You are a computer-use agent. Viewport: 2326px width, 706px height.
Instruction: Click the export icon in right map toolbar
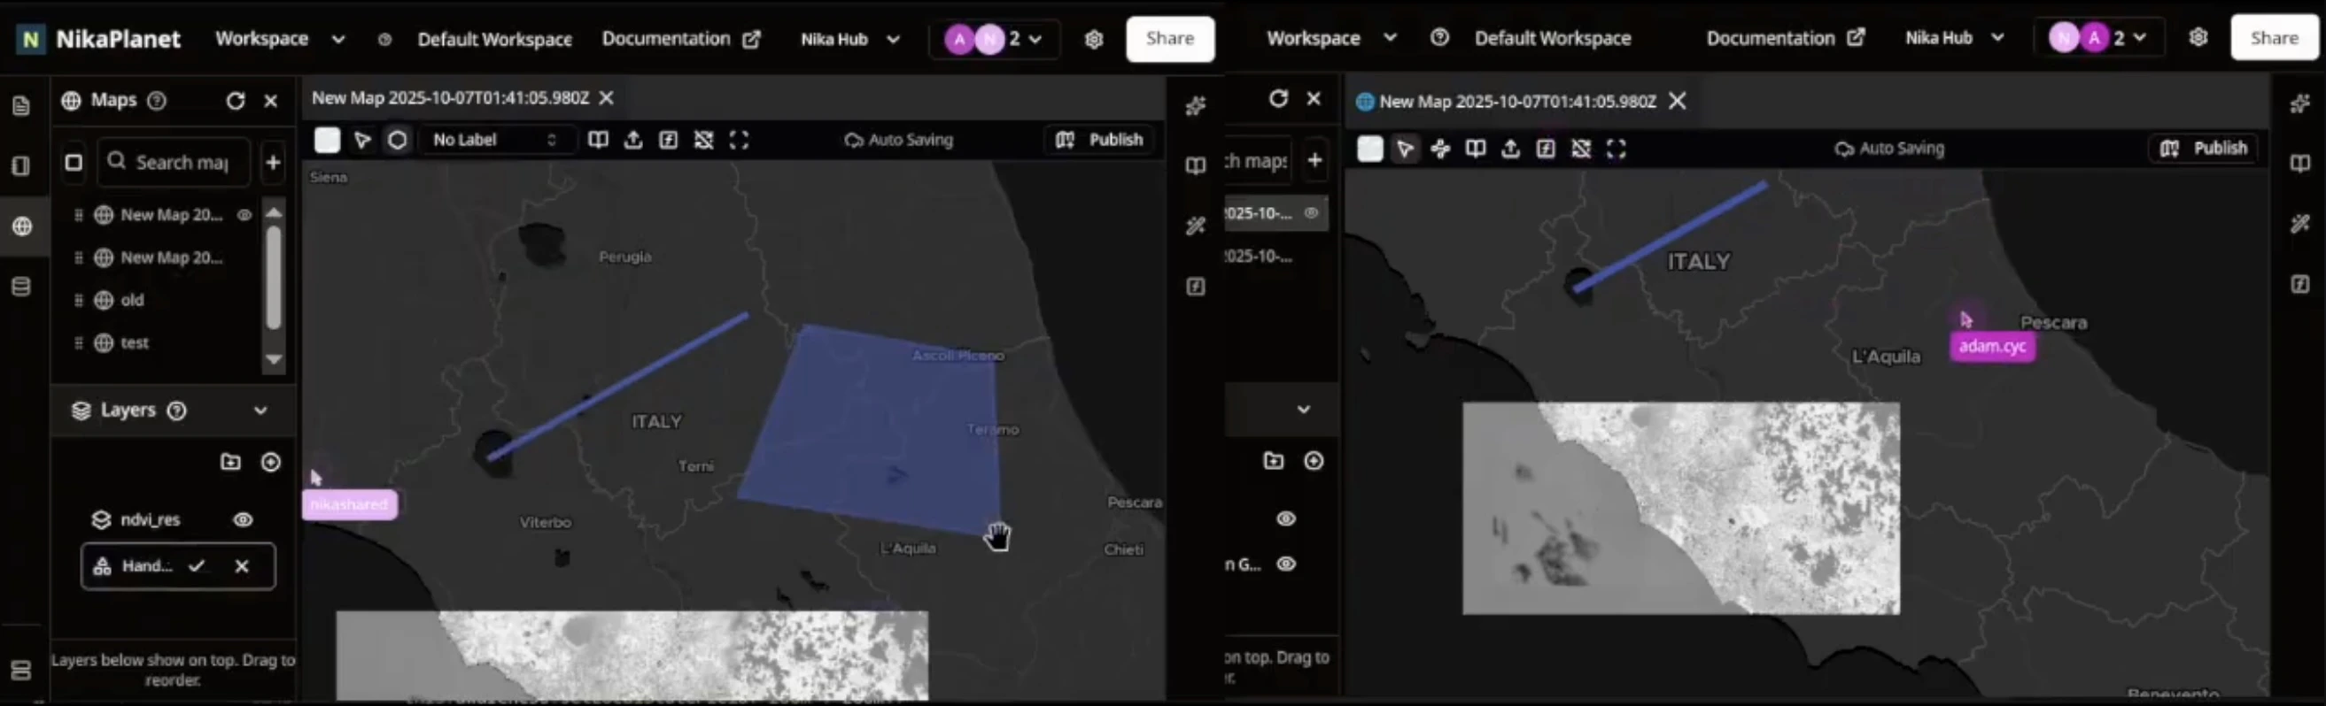[x=1510, y=149]
